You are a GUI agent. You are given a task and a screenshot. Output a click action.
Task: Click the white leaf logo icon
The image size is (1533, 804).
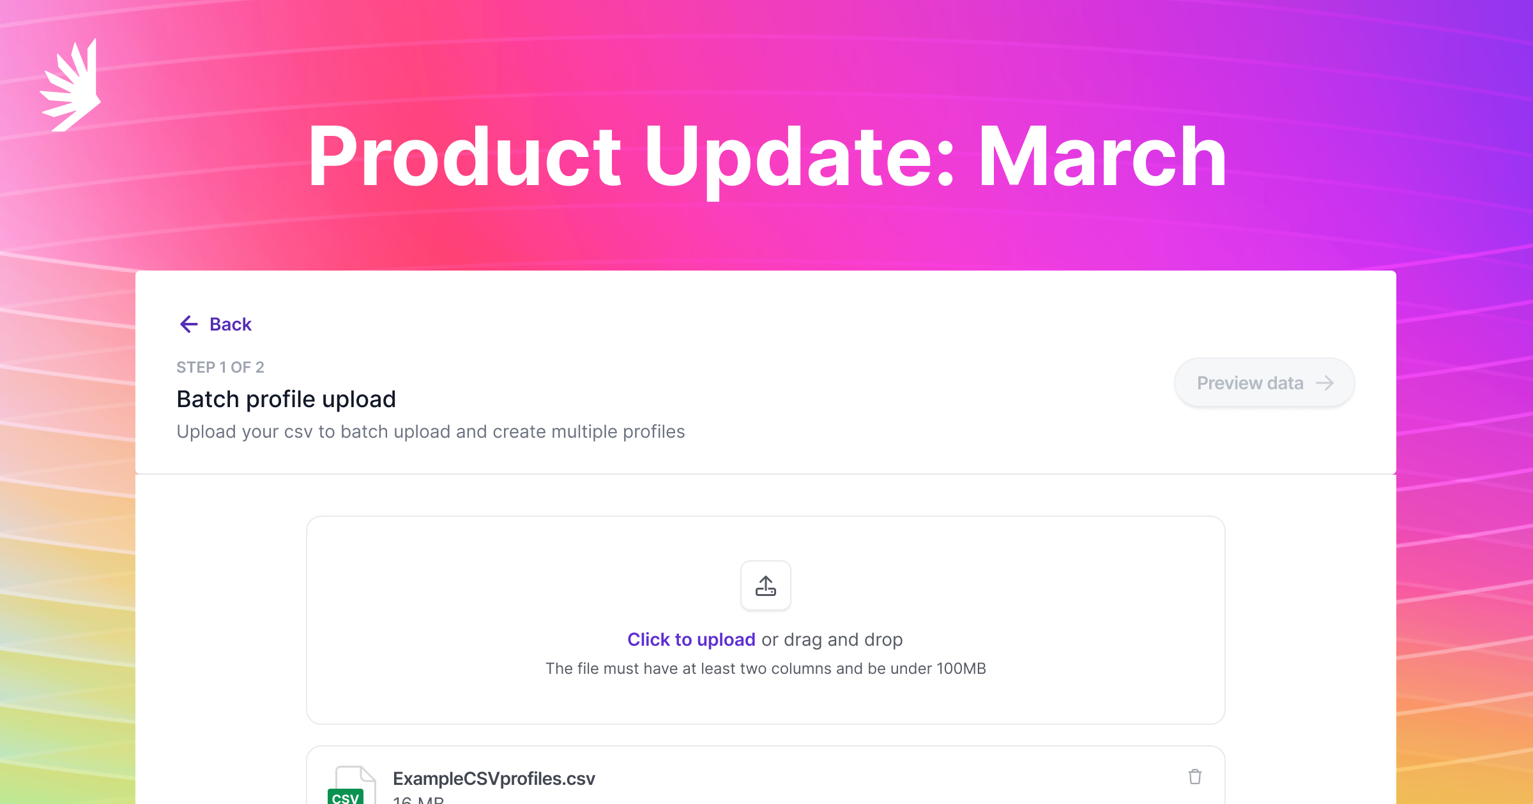pyautogui.click(x=72, y=86)
